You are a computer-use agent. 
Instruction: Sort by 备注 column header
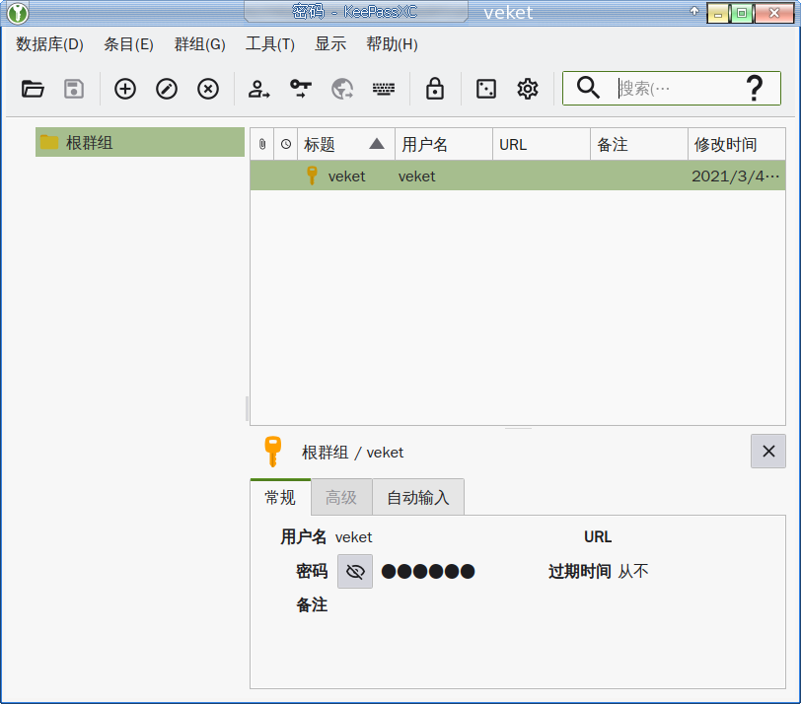click(639, 144)
